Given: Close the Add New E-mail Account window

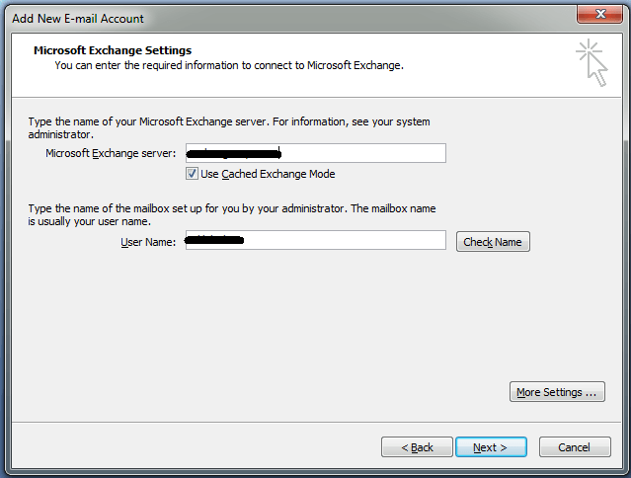Looking at the screenshot, I should click(x=599, y=14).
